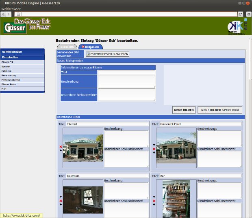
Task: Click the Beschreibung box of Gastraum
Action: click(126, 190)
